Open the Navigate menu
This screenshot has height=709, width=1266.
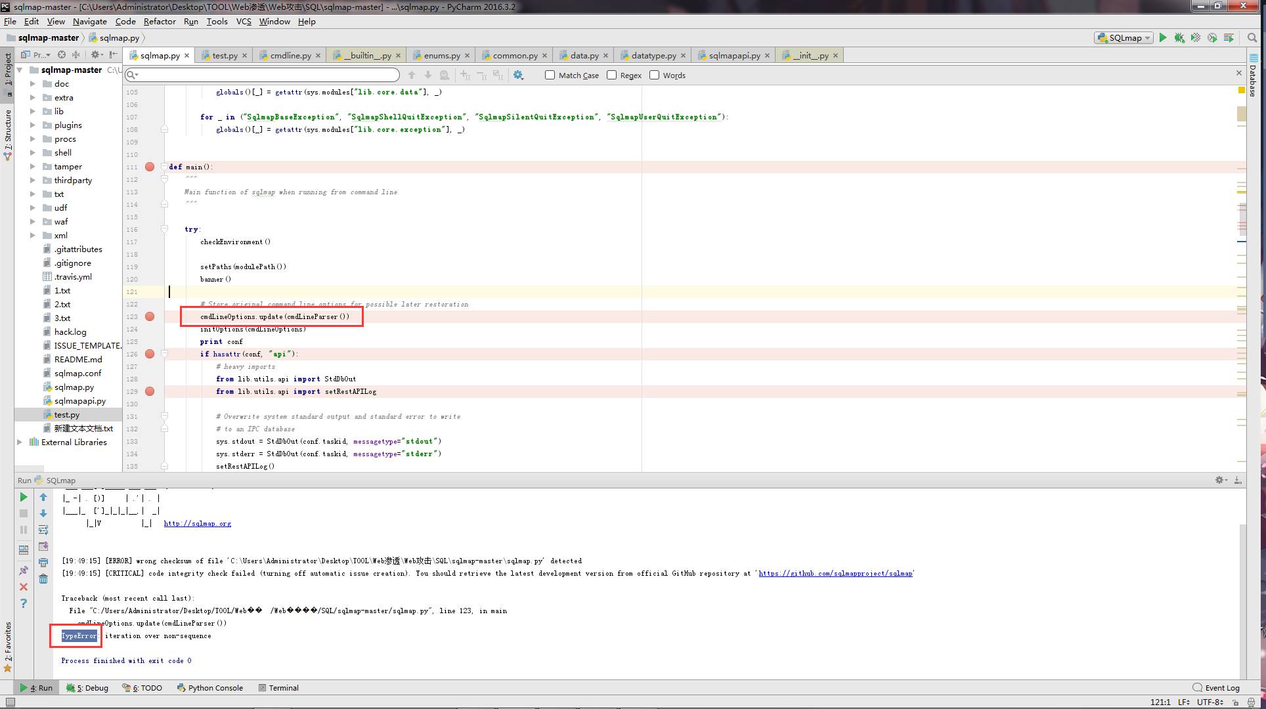(x=89, y=21)
